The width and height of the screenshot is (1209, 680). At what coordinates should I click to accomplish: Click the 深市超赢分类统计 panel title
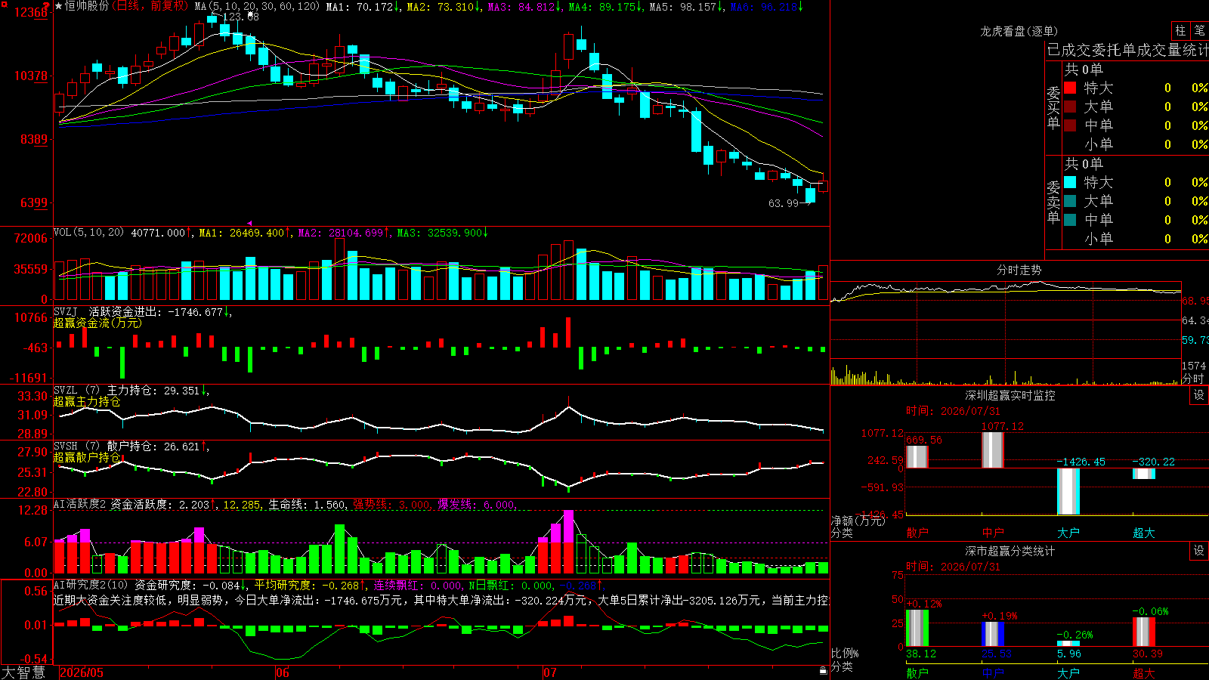pos(1010,551)
